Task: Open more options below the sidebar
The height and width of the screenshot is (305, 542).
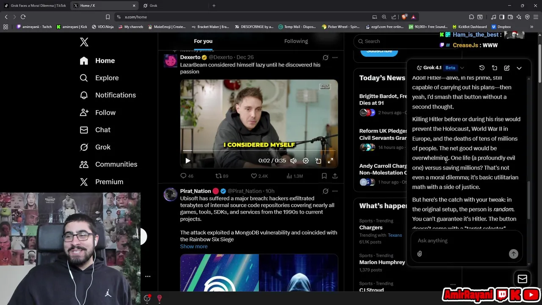Action: pos(148,276)
